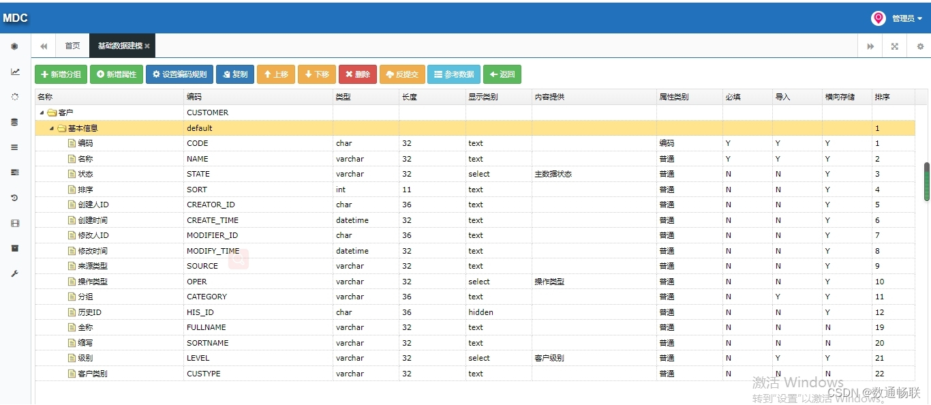Click the location pin avatar icon
This screenshot has width=931, height=405.
coord(879,18)
